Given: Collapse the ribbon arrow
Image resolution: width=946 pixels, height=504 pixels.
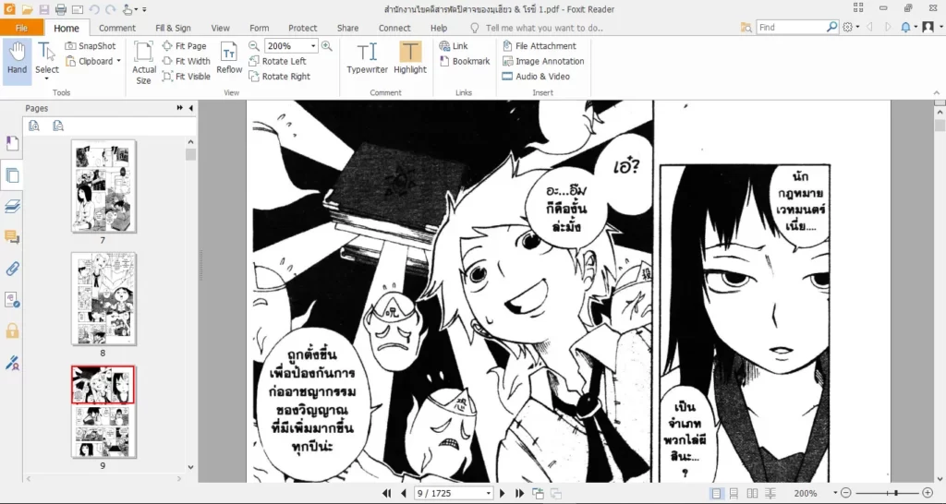Looking at the screenshot, I should point(937,93).
